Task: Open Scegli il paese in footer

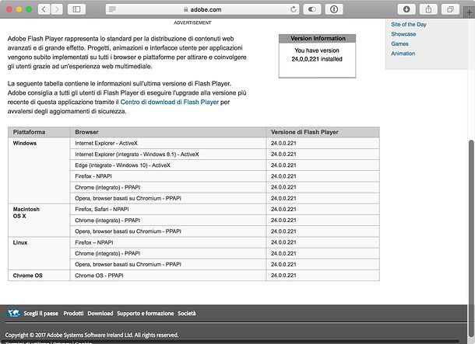Action: pos(41,314)
